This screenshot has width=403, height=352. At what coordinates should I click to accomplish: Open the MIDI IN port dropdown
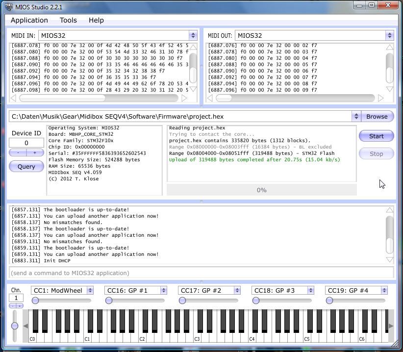118,35
